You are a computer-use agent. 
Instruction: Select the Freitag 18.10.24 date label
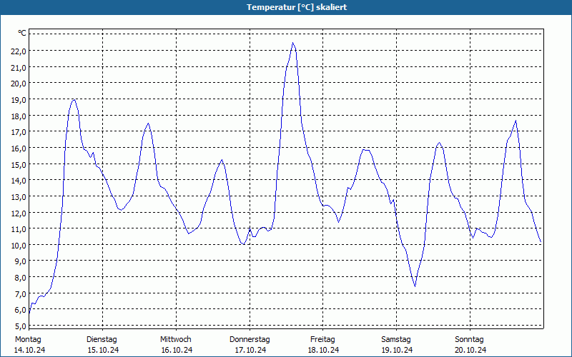pos(323,345)
